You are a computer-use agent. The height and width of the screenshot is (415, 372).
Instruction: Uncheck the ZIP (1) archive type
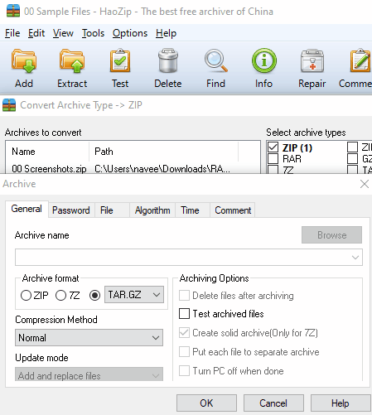[273, 147]
